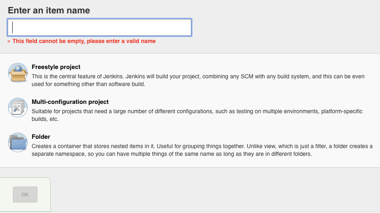Pick the Multi-configuration project title
The width and height of the screenshot is (380, 213).
click(x=70, y=102)
